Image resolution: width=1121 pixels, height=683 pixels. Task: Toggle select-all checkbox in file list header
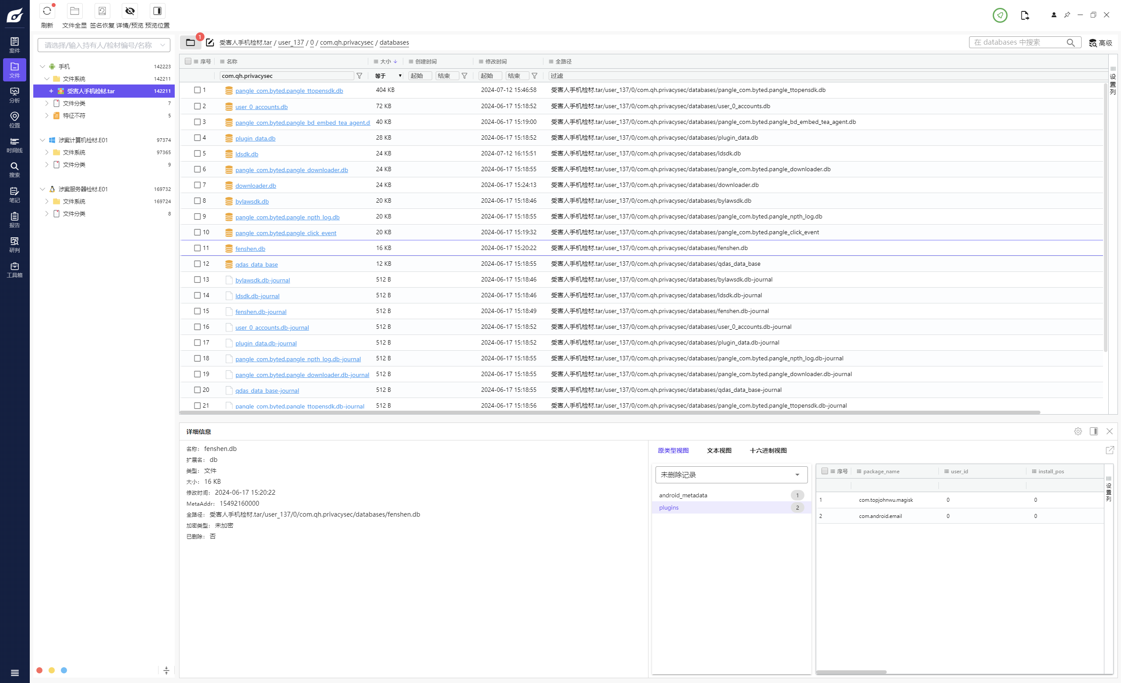[188, 61]
